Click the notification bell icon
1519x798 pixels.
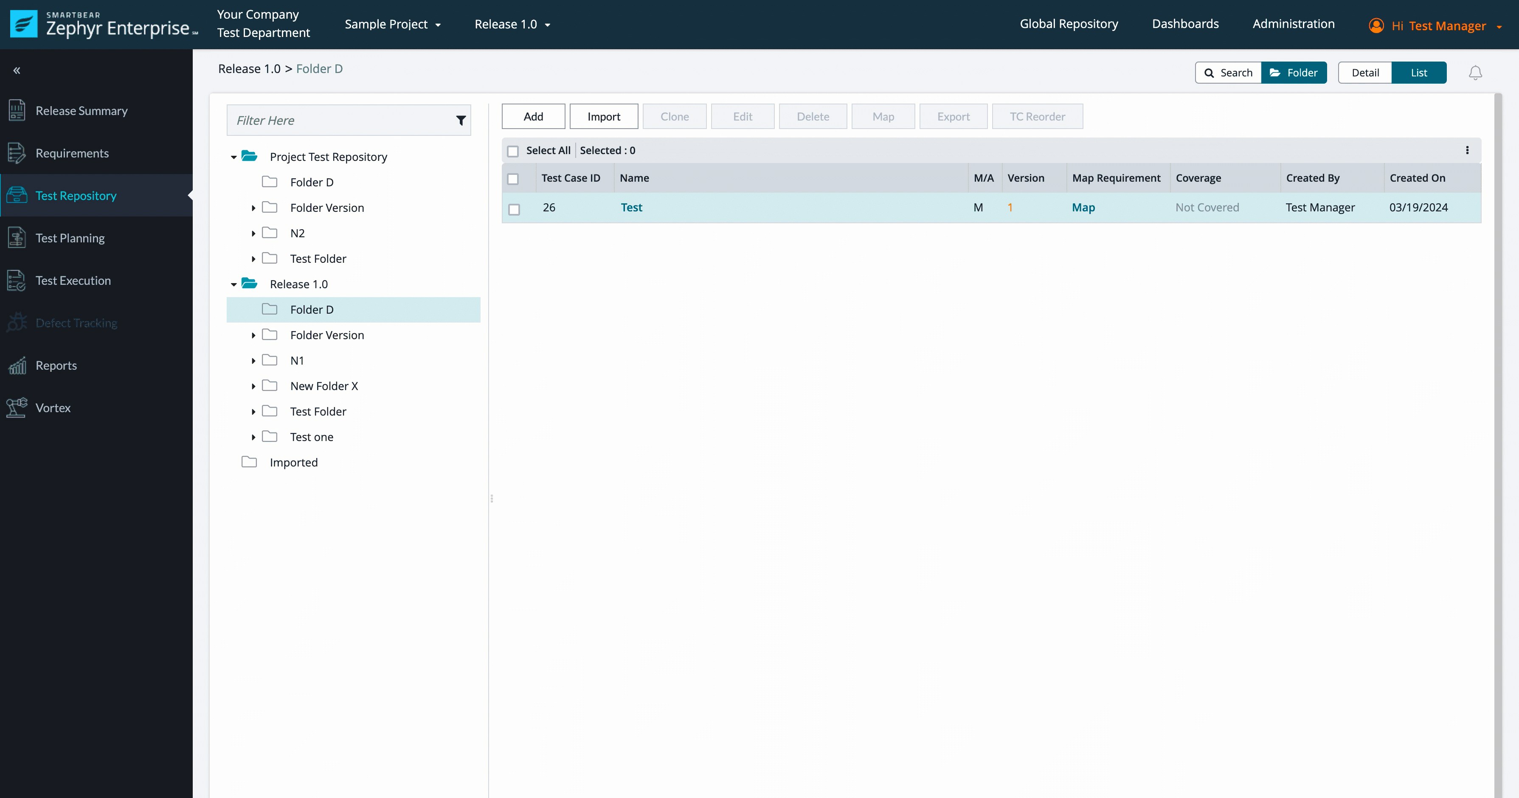[x=1475, y=72]
